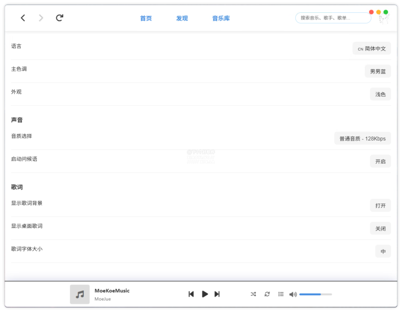
Task: Switch to 发现 tab
Action: point(182,18)
